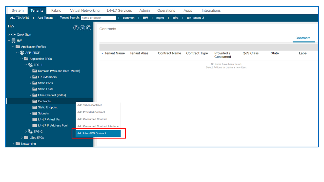Viewport: 324px width, 182px height.
Task: Click the EPG-1 node icon
Action: click(30, 65)
